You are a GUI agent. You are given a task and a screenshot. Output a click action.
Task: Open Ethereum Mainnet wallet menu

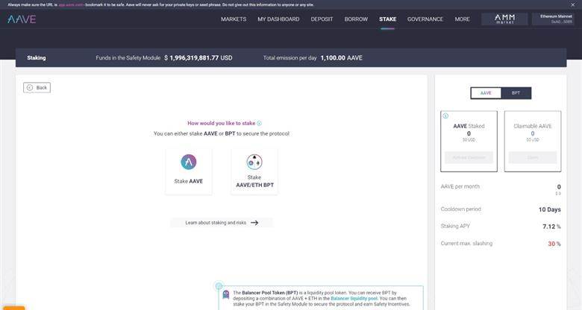[553, 19]
